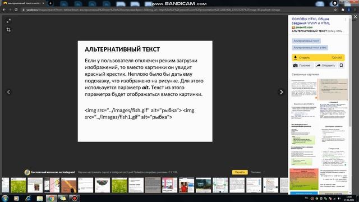Bookmark the page with the star icon
This screenshot has width=359, height=202.
335,10
